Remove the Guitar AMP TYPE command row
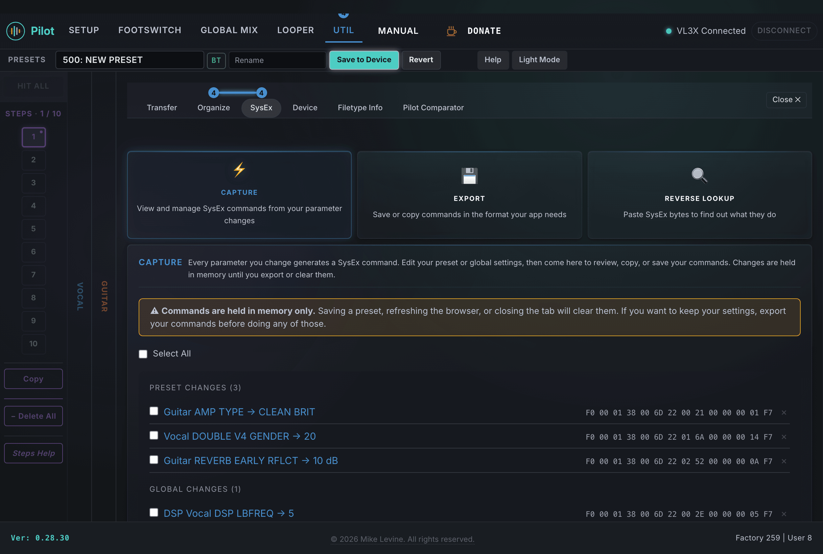Screen dimensions: 823x554 click(x=784, y=412)
